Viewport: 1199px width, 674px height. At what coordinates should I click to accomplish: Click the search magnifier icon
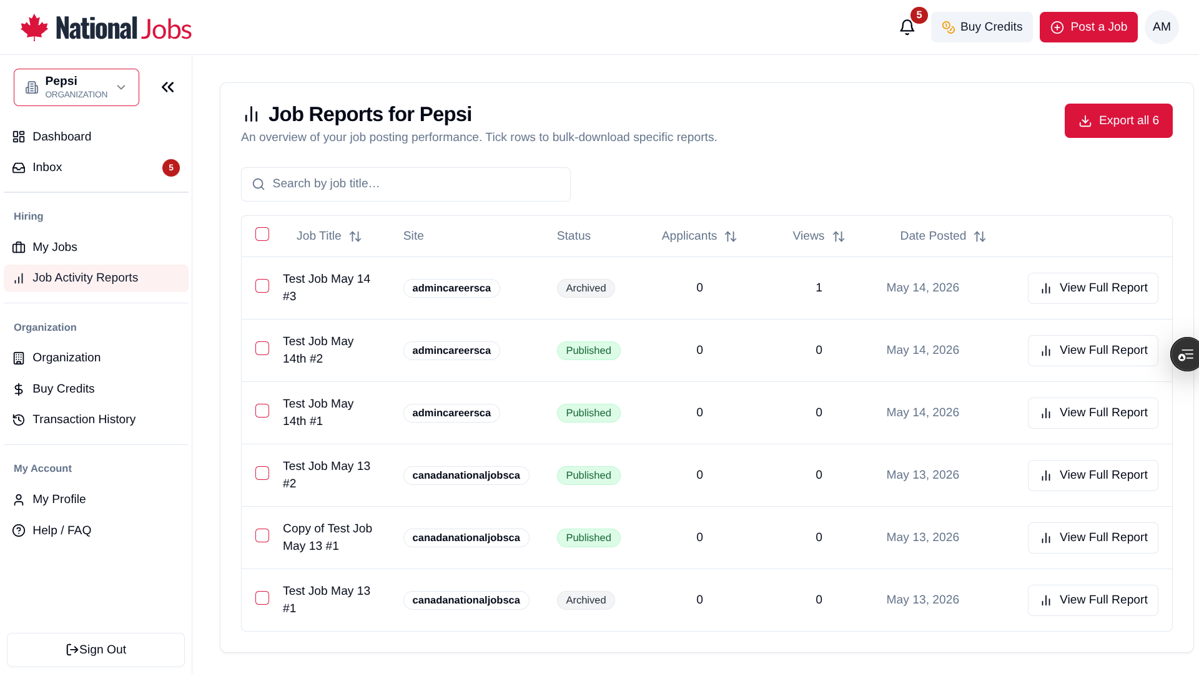[x=259, y=184]
